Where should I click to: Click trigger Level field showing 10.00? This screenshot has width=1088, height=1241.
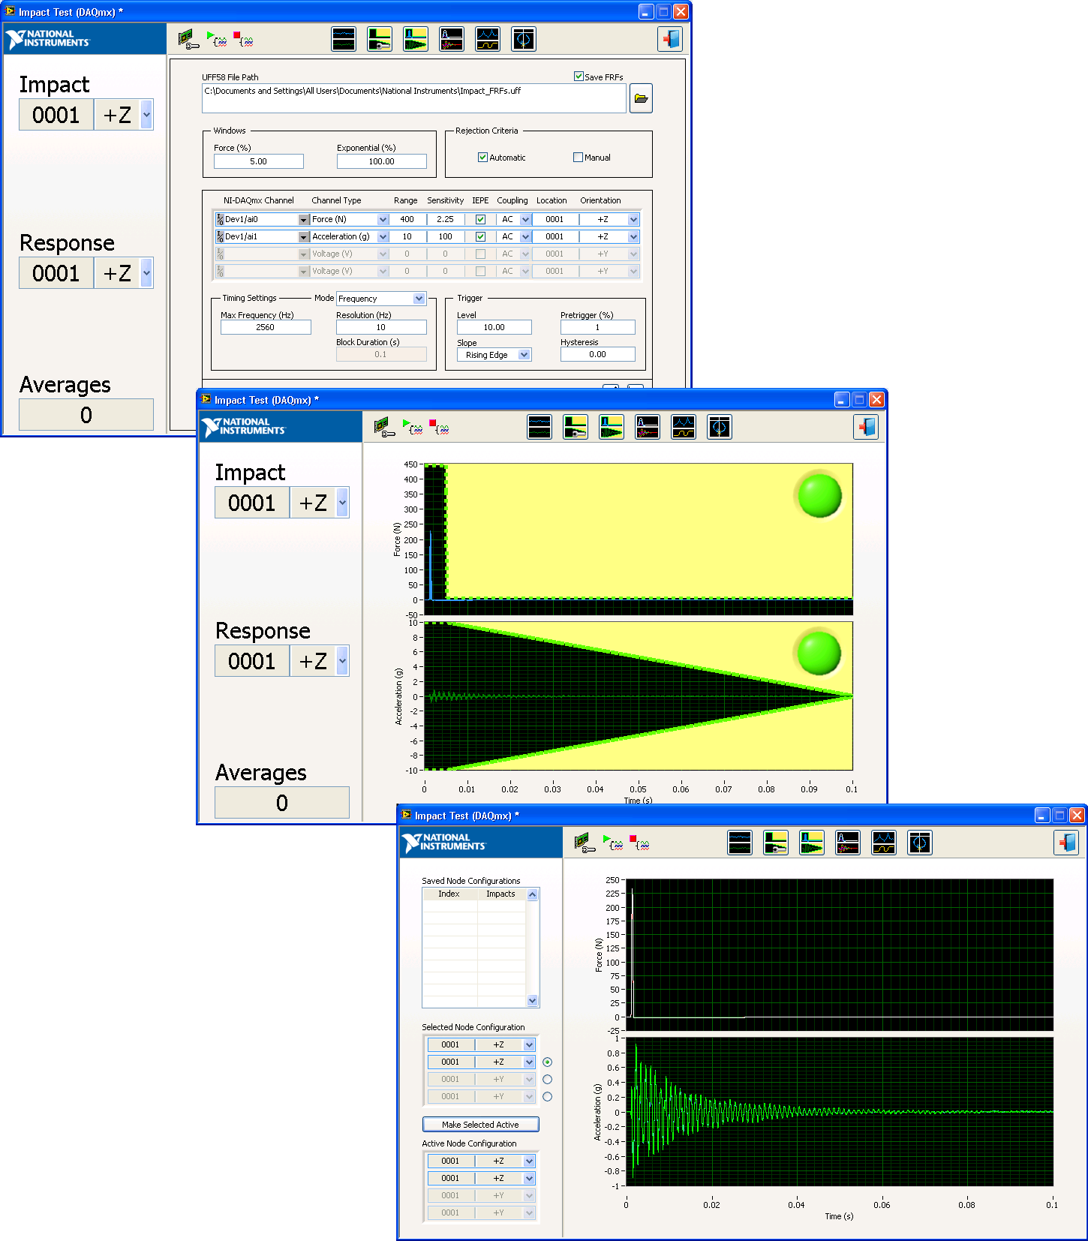494,327
